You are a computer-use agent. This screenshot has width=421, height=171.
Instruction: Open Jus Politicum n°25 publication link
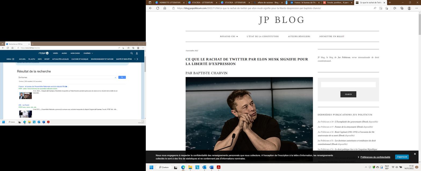point(347,142)
